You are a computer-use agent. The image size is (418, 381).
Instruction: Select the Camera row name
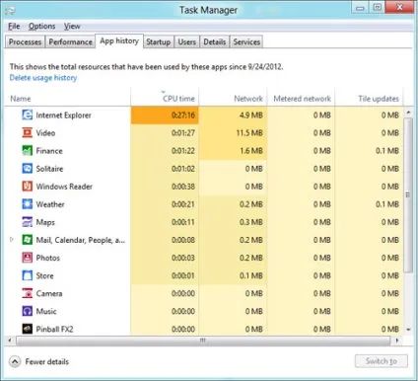49,293
